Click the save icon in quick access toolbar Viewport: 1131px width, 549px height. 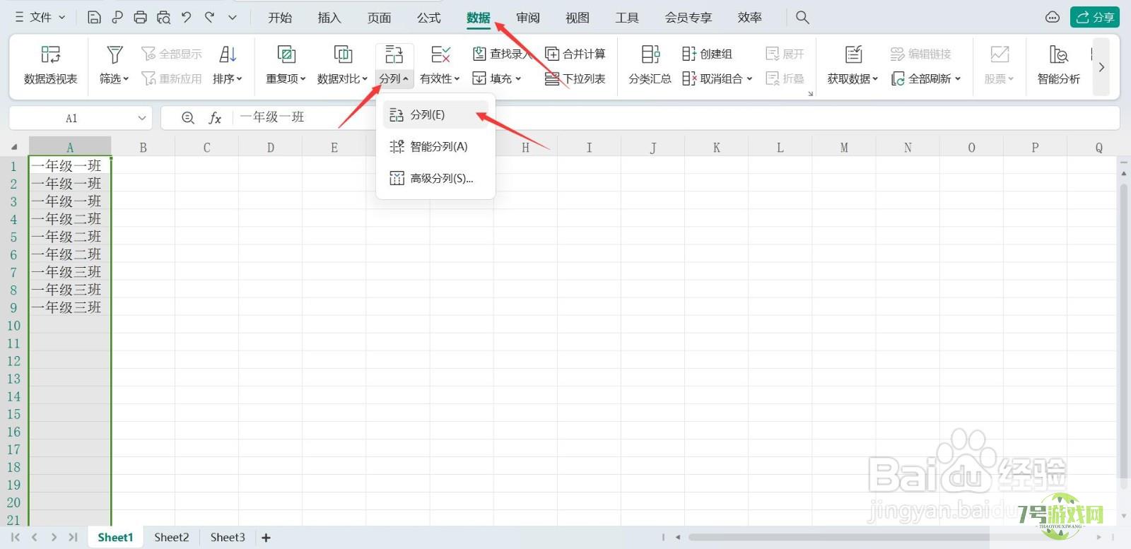[x=94, y=18]
